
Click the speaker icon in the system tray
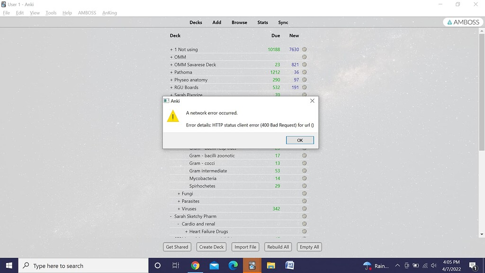[432, 265]
